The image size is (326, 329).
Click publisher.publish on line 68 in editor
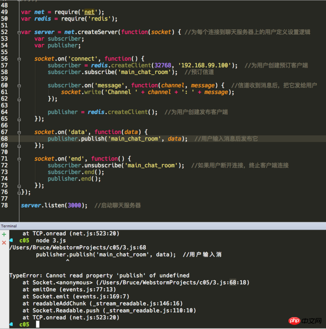coord(76,139)
